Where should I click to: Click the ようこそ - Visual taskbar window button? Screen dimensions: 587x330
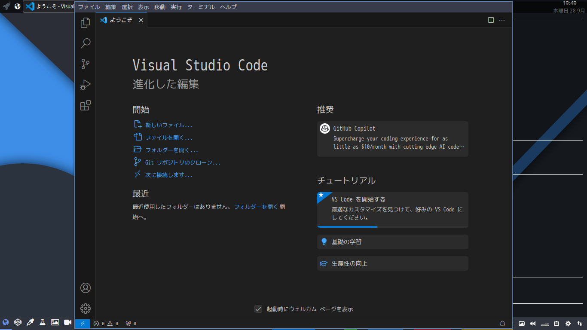click(x=49, y=6)
